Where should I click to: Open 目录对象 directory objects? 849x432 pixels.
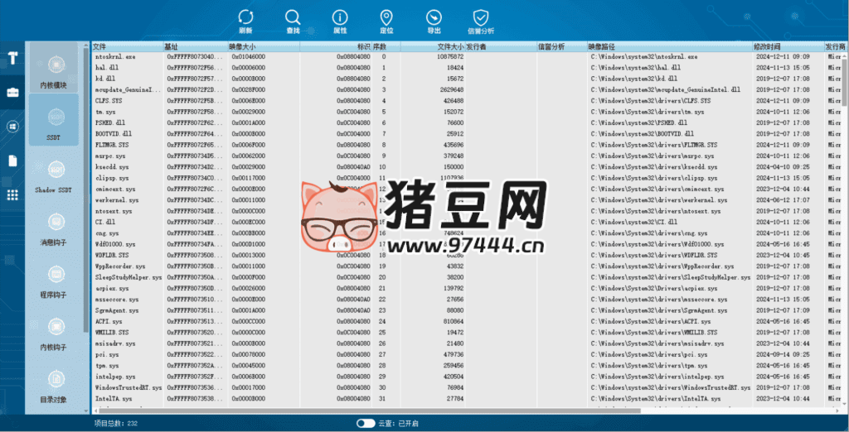click(x=54, y=386)
